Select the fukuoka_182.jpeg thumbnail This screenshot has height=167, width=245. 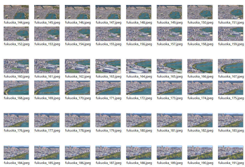click(200, 120)
